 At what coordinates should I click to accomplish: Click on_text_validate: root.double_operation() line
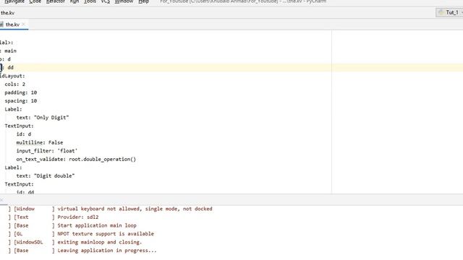[76, 159]
